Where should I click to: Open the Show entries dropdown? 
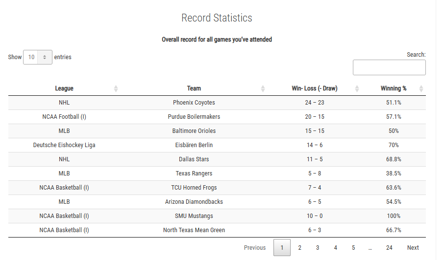coord(38,57)
